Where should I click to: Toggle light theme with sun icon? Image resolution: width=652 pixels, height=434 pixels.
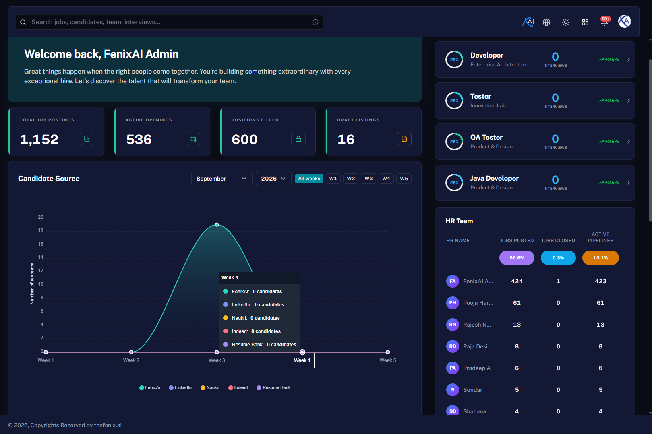566,22
